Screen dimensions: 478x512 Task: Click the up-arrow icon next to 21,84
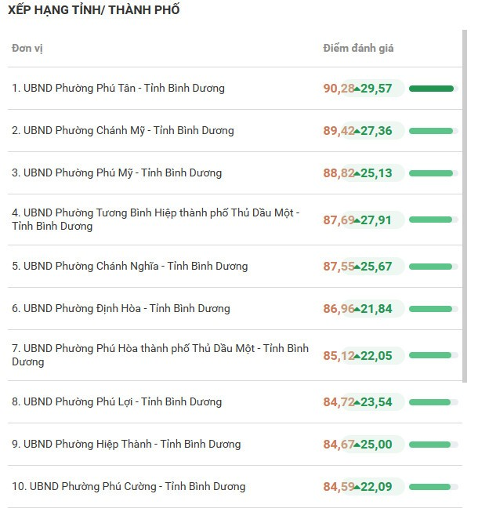tap(357, 309)
